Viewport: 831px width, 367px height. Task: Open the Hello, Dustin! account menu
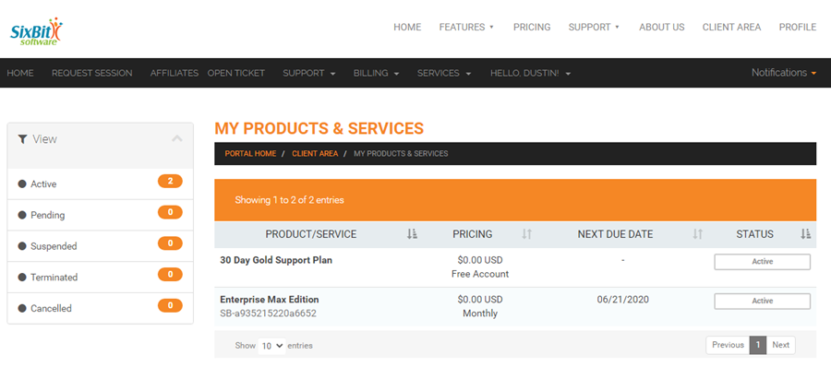point(531,73)
